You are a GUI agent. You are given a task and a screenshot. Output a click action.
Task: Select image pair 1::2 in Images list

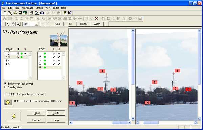pos(16,53)
